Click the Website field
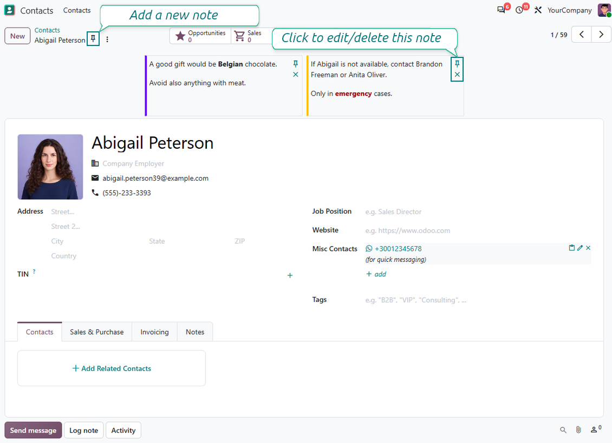Image resolution: width=612 pixels, height=443 pixels. coord(478,230)
